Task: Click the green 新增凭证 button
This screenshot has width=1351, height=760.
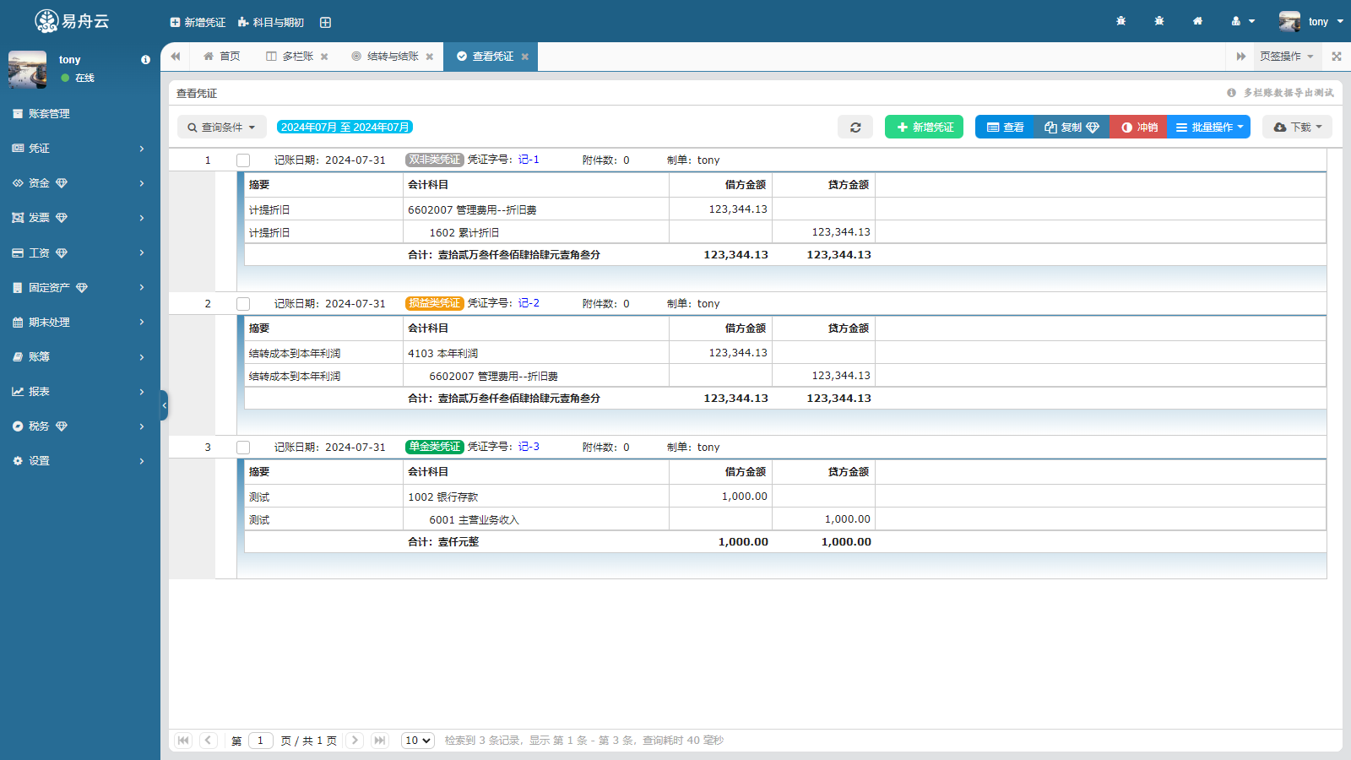Action: (x=924, y=127)
